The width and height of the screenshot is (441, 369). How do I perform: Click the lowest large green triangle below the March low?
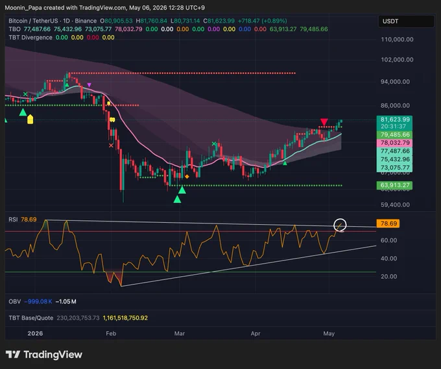(177, 199)
